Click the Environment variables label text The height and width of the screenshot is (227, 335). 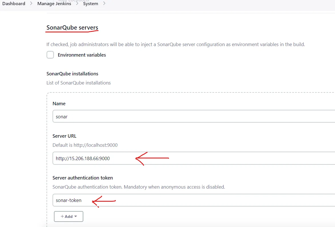pos(82,55)
